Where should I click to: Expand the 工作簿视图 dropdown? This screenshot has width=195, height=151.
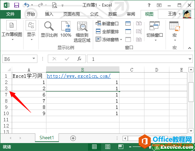pos(12,40)
